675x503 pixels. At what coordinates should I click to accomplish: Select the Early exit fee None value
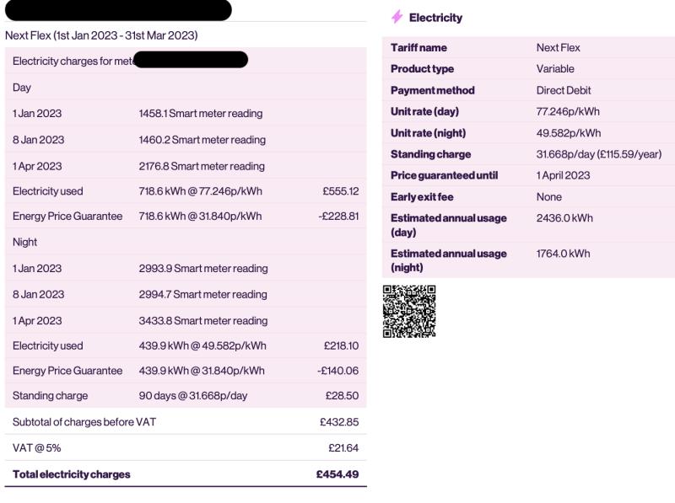point(549,197)
